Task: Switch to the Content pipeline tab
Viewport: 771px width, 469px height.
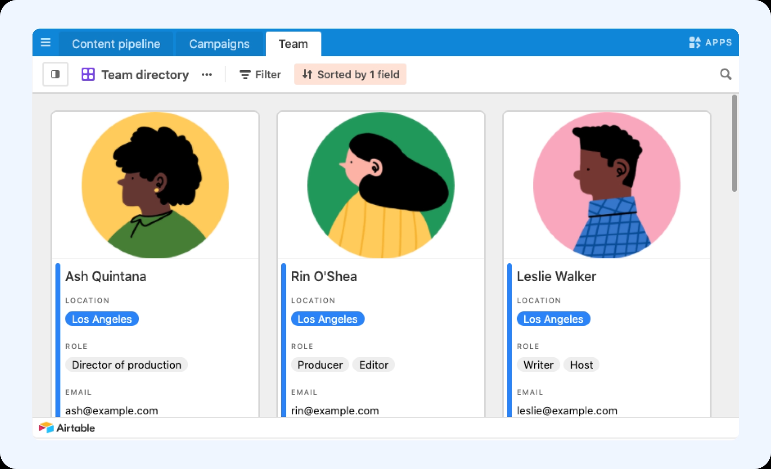Action: click(116, 44)
